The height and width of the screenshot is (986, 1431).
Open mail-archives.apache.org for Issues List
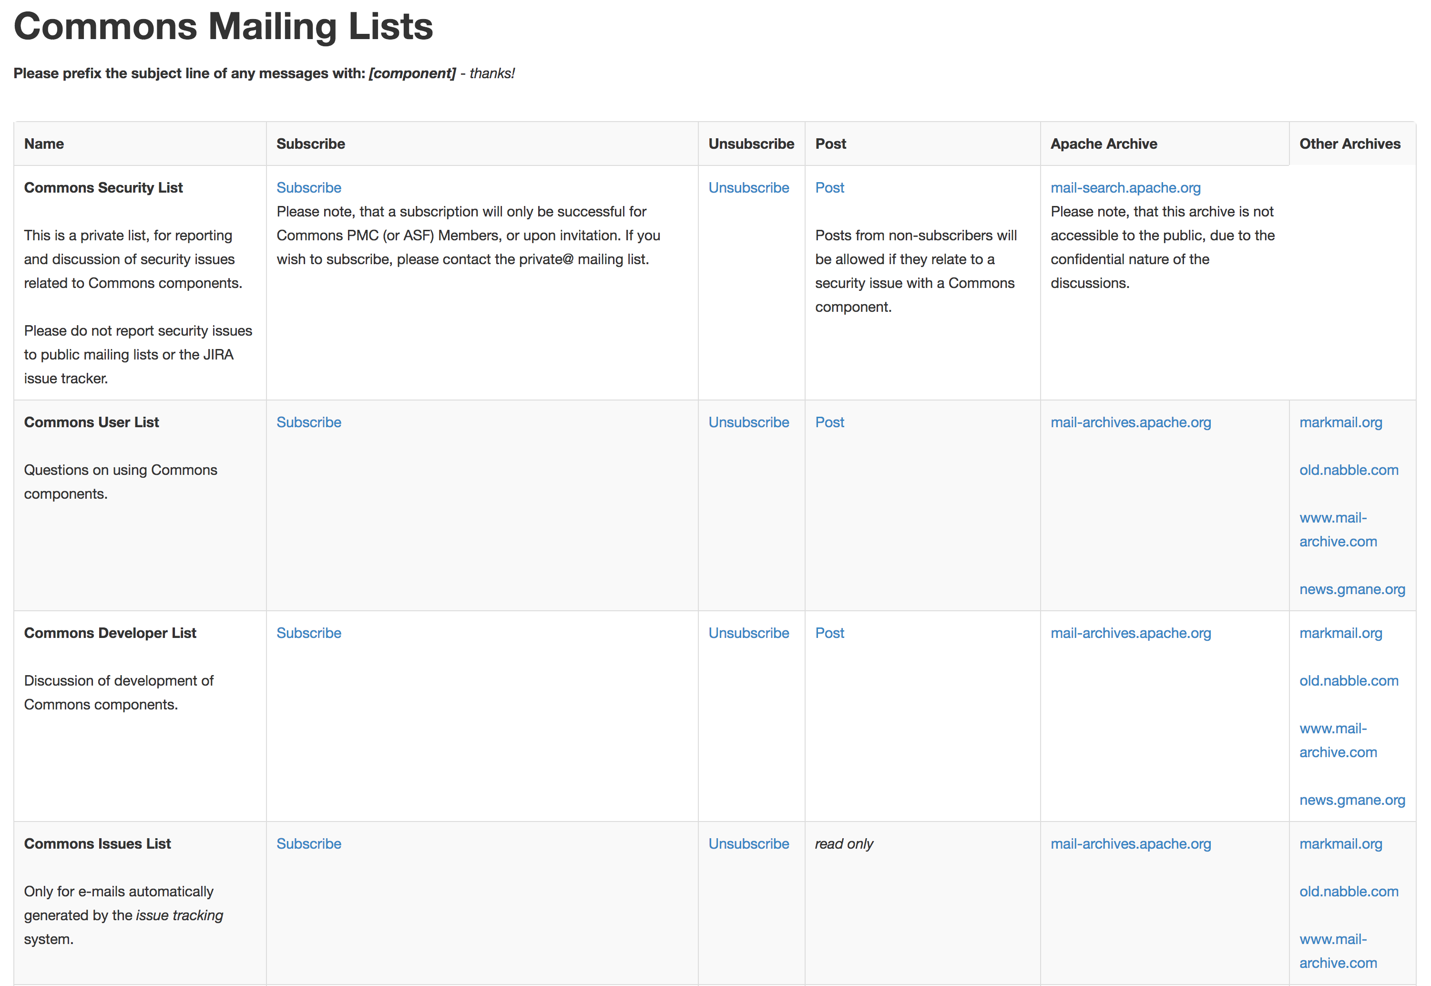click(1130, 844)
